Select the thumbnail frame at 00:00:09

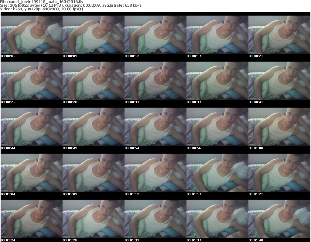click(x=94, y=35)
